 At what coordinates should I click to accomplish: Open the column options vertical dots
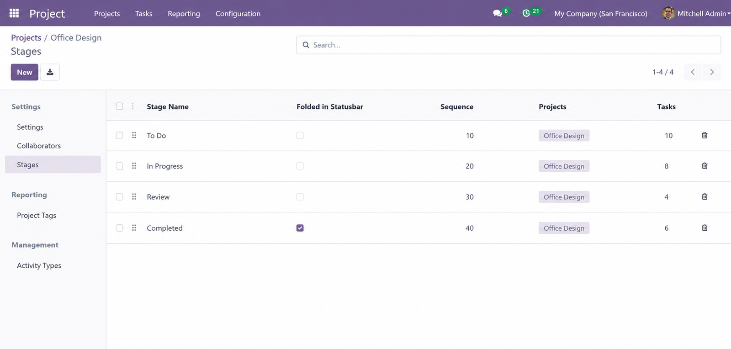click(x=132, y=106)
